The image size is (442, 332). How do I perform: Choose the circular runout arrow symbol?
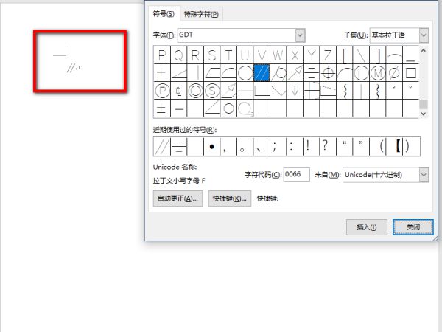tap(295, 73)
